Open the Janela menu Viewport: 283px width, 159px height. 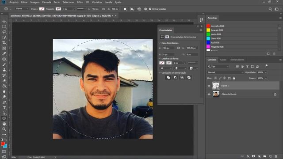[x=108, y=2]
